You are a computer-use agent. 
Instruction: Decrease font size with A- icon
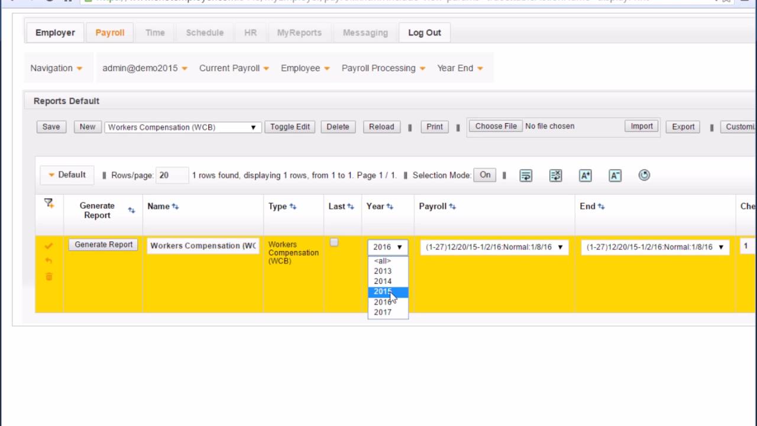615,175
